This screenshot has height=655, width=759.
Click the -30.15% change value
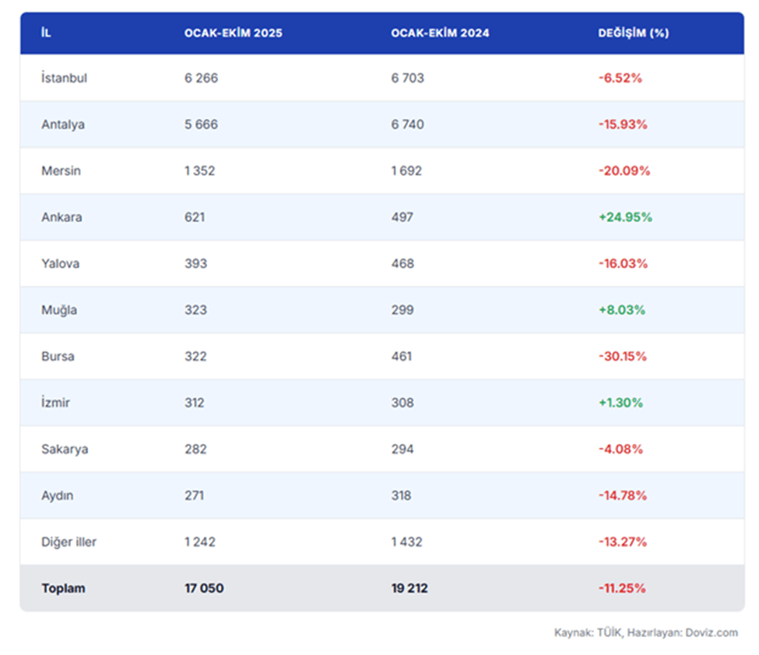(623, 356)
